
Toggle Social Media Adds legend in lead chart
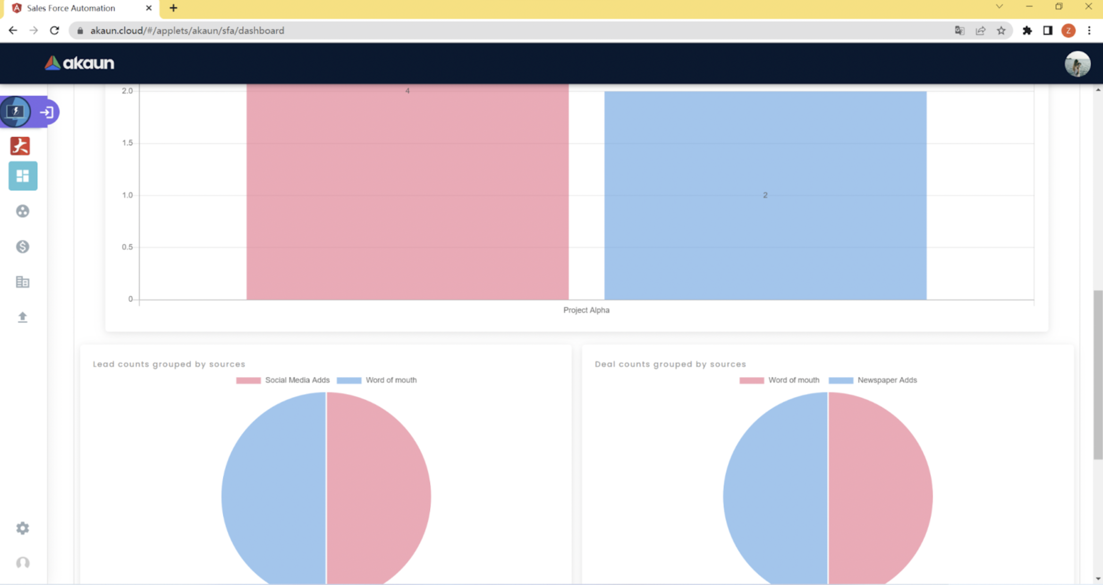pyautogui.click(x=283, y=380)
